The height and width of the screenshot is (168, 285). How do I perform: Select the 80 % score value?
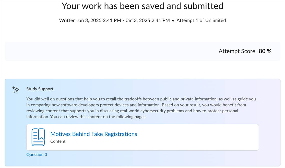[x=265, y=51]
